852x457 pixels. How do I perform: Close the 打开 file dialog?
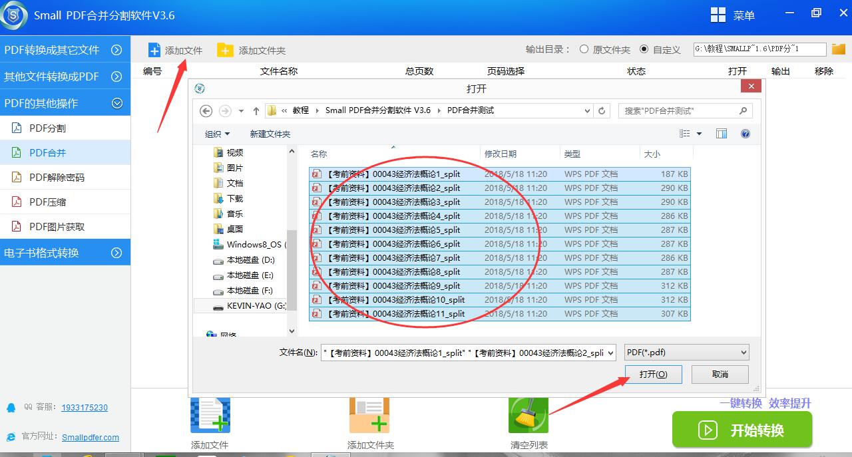click(751, 86)
